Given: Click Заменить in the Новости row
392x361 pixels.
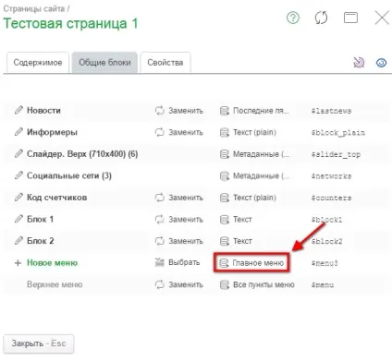Looking at the screenshot, I should pyautogui.click(x=186, y=111).
